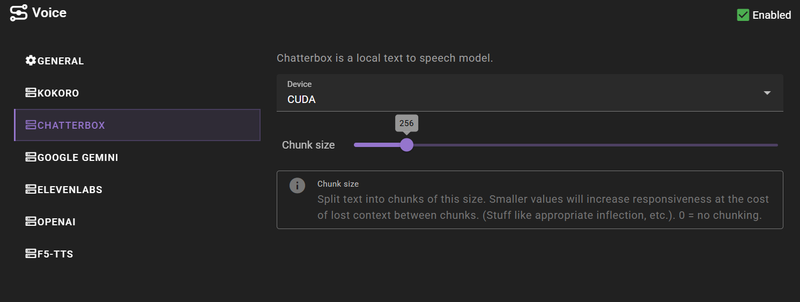The height and width of the screenshot is (302, 800).
Task: Click the server icon beside GOOGLE GEMINI
Action: [x=31, y=157]
